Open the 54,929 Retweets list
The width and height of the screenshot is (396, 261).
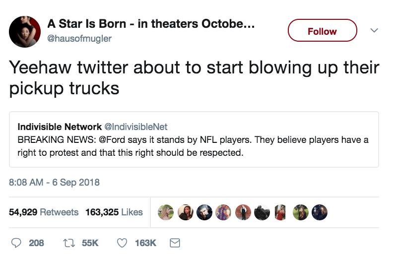[44, 212]
